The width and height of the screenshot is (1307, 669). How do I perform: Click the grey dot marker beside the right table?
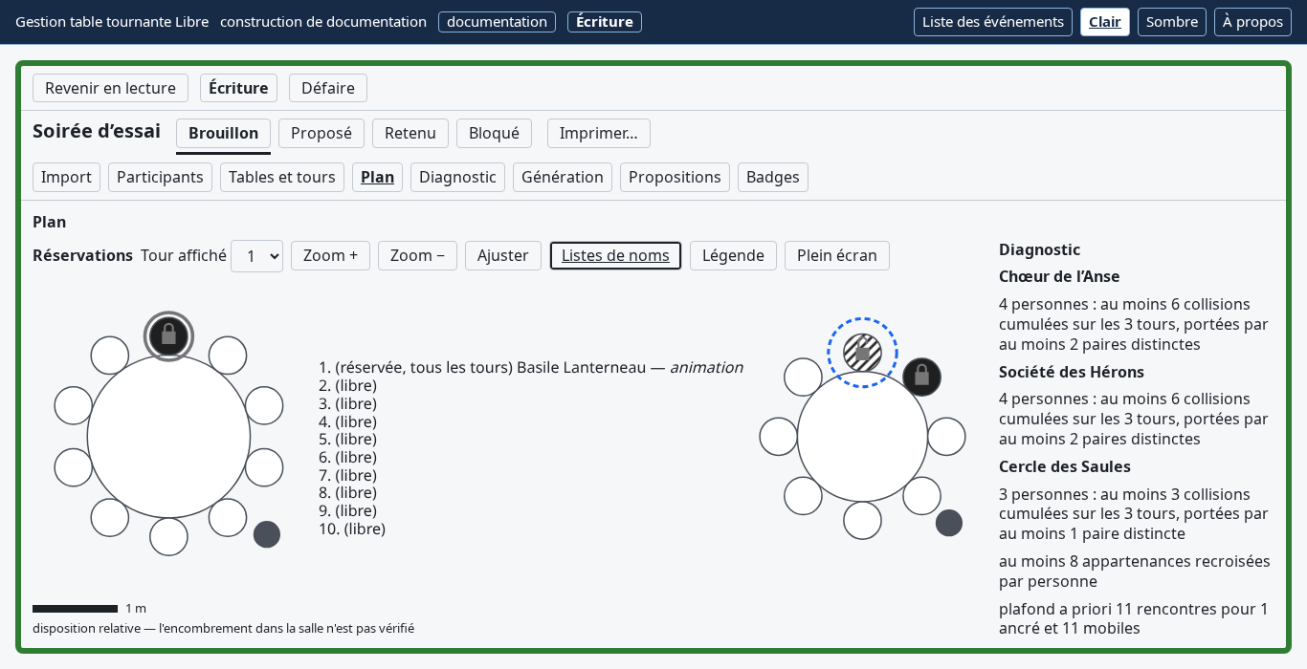tap(949, 523)
